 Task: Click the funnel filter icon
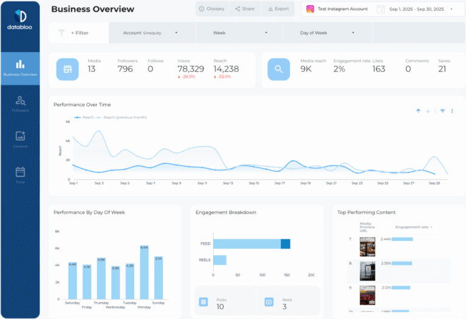61,33
